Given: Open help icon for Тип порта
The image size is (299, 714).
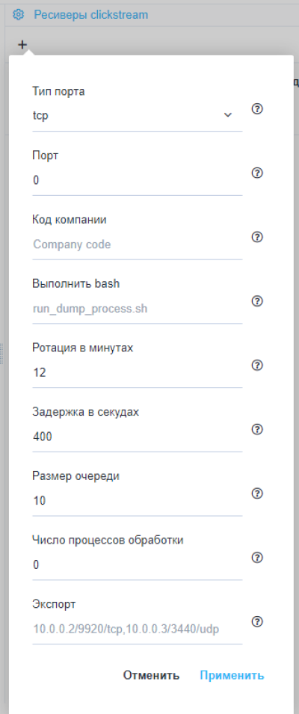Looking at the screenshot, I should [x=257, y=109].
